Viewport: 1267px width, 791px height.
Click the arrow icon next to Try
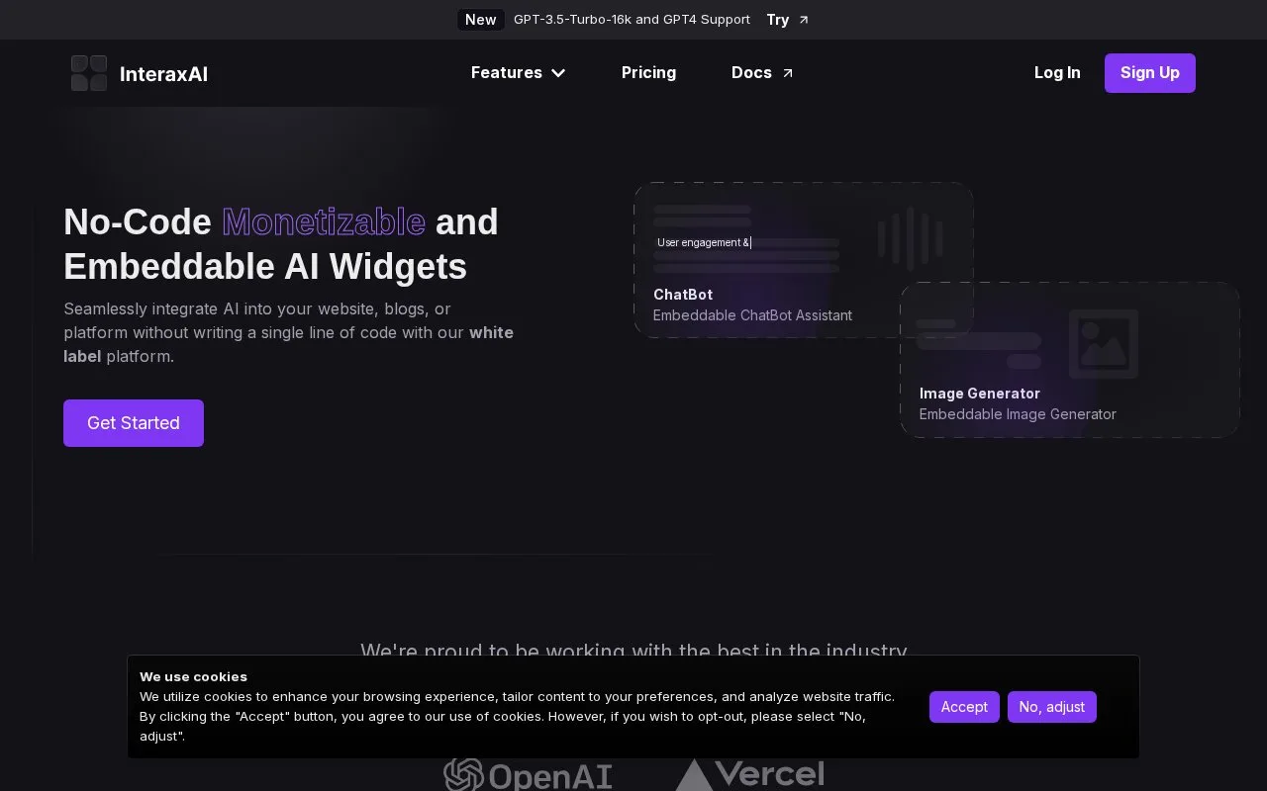804,20
